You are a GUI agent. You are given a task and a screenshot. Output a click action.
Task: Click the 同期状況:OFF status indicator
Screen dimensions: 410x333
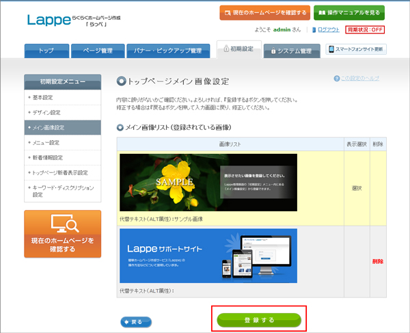[x=366, y=29]
